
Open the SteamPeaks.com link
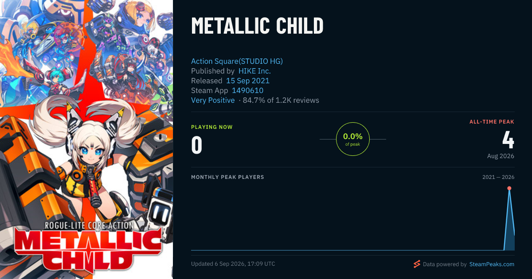(x=492, y=264)
